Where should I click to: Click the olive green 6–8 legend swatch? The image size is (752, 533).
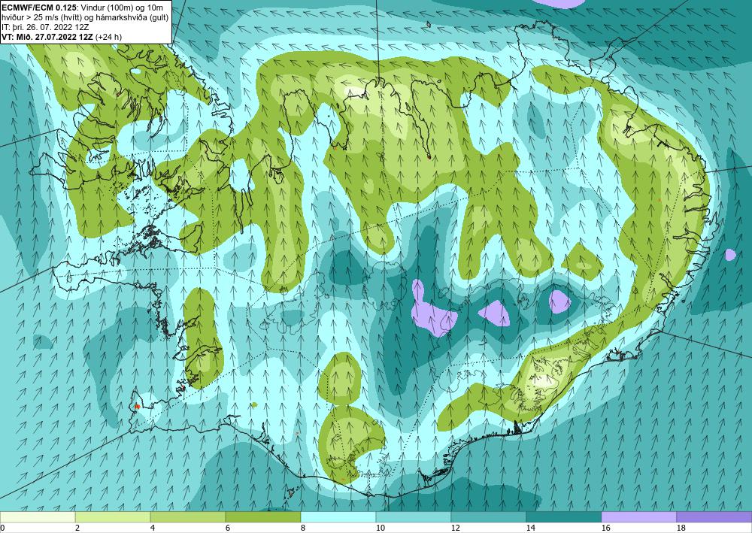click(263, 517)
